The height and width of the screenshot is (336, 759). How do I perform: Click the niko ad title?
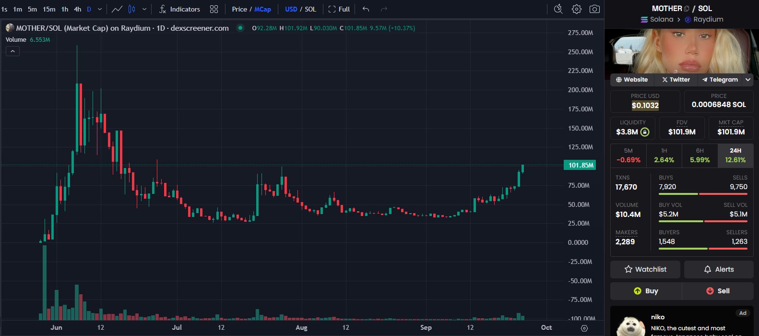[x=658, y=317]
